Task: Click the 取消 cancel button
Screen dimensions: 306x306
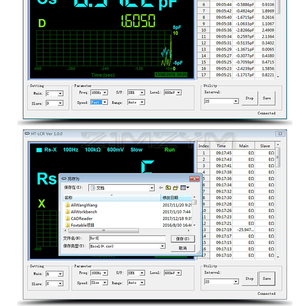Action: (183, 248)
